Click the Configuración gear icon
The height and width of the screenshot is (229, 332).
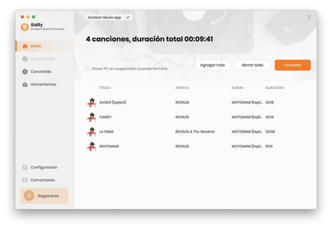point(25,167)
